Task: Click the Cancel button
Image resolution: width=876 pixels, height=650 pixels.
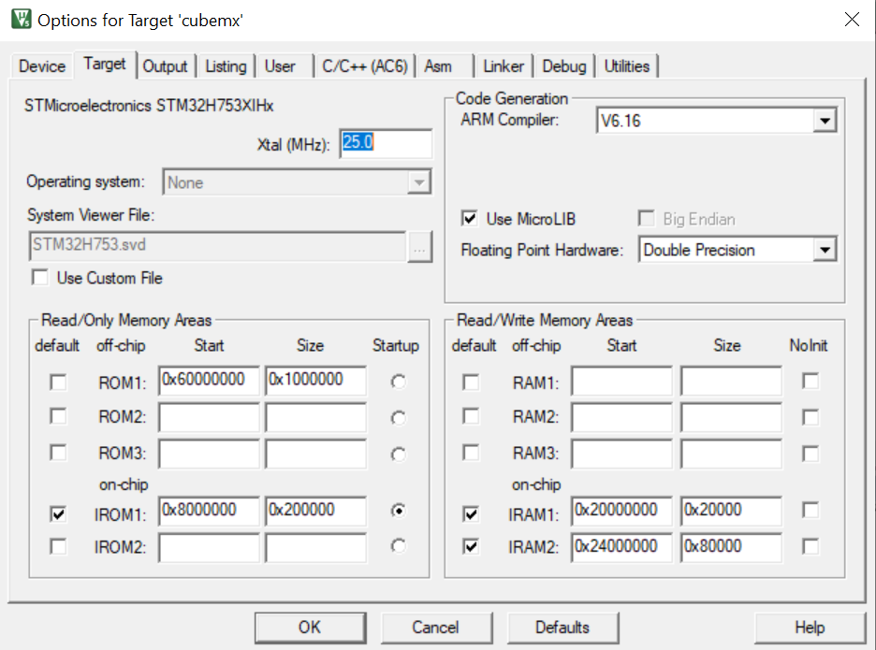Action: click(436, 628)
